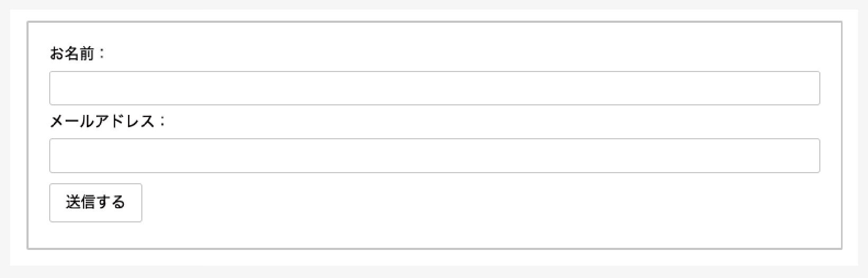Choose the input box above the 送信する button
This screenshot has width=868, height=278.
434,156
